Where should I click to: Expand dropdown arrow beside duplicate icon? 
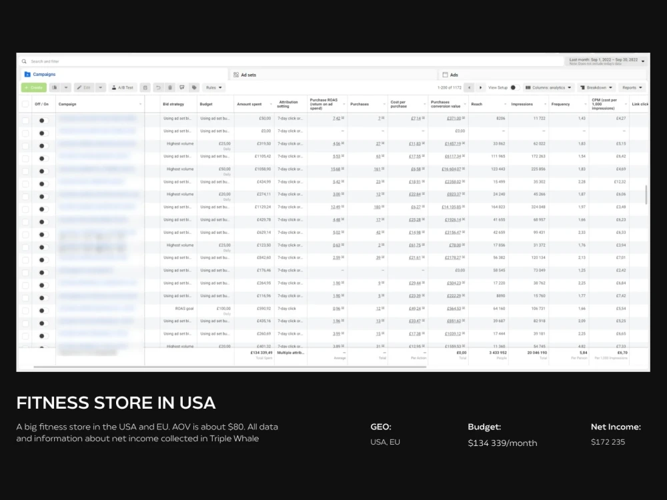coord(66,87)
